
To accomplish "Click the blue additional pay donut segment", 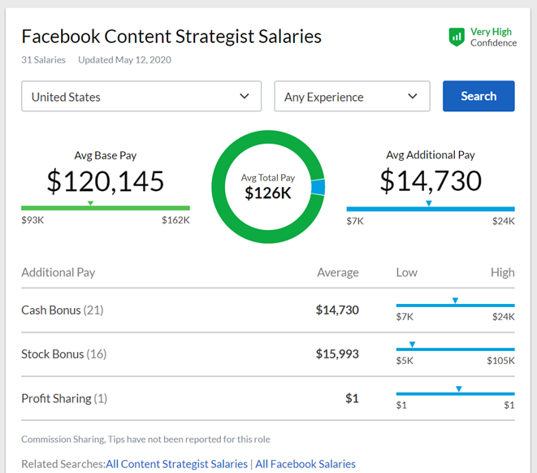I will click(x=318, y=187).
